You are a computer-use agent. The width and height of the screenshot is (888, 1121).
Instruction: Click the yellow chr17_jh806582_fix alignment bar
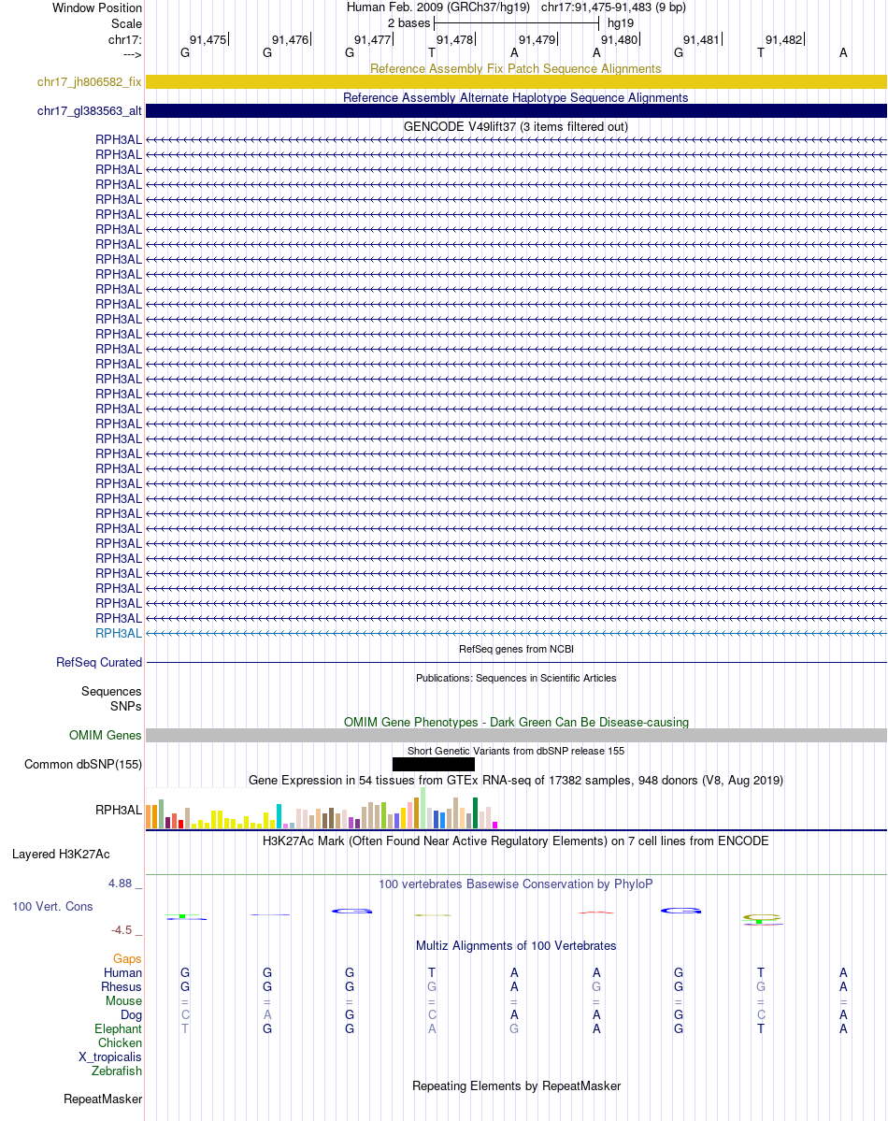click(x=516, y=82)
